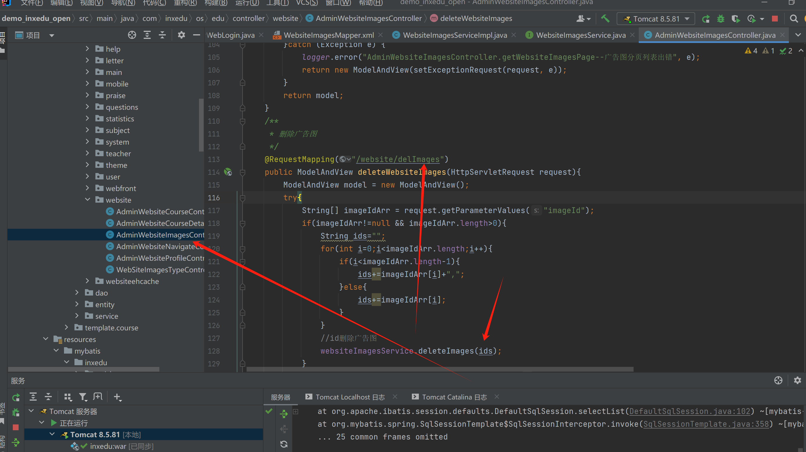806x452 pixels.
Task: Open Services panel settings gear
Action: point(797,380)
